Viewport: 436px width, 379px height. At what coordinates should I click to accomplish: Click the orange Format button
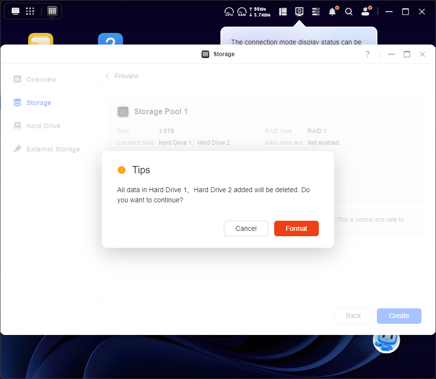click(x=296, y=228)
